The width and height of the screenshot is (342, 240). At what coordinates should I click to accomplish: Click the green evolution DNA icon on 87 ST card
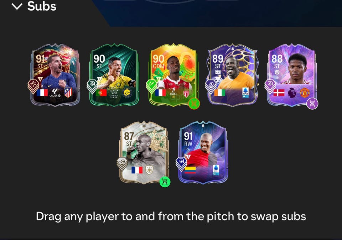(x=165, y=182)
